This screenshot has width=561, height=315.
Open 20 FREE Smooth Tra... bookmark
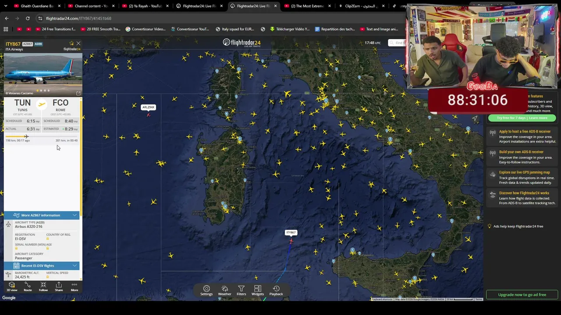[x=100, y=29]
